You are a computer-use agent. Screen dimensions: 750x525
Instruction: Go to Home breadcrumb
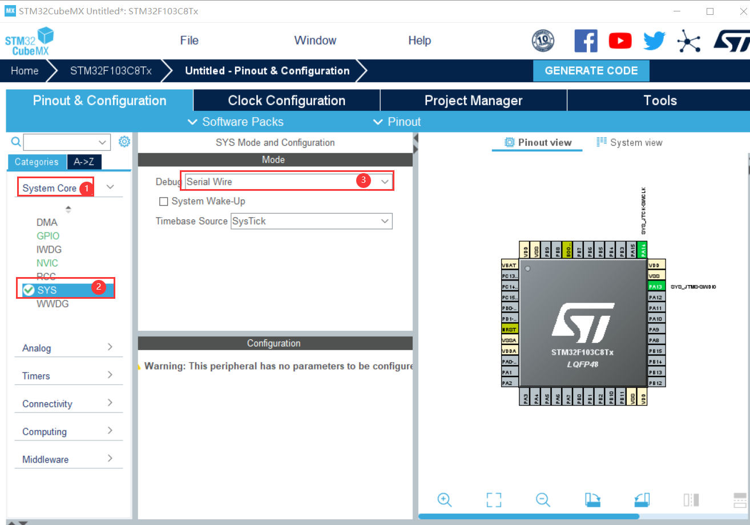tap(25, 71)
